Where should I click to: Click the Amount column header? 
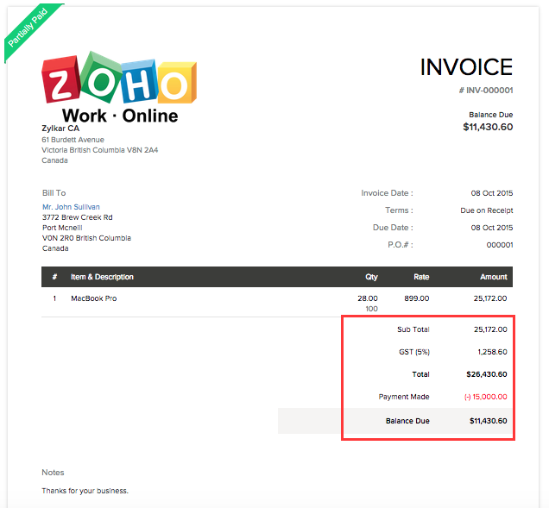[494, 277]
